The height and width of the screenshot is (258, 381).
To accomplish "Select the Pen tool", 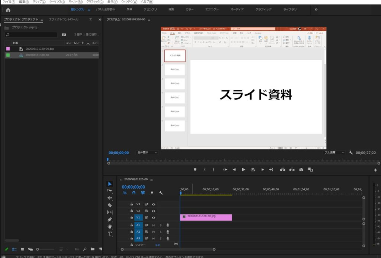I will point(110,219).
